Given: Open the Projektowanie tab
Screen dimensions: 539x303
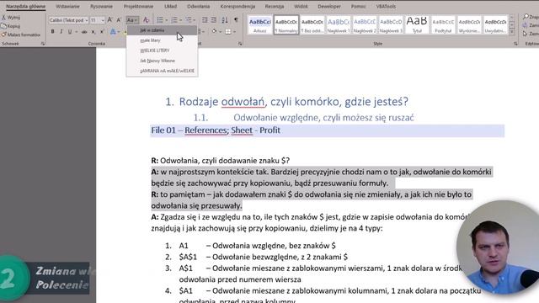Looking at the screenshot, I should (138, 6).
